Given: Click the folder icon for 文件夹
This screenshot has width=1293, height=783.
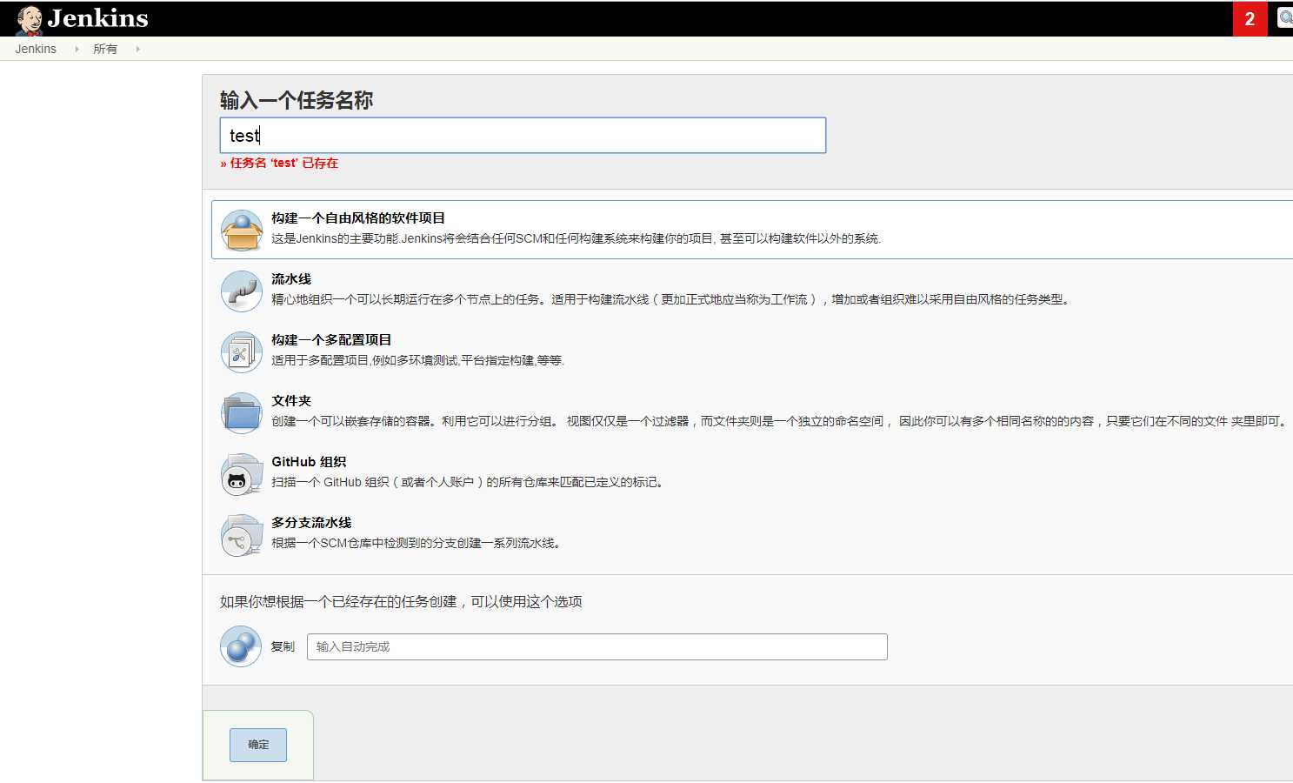Looking at the screenshot, I should tap(242, 413).
